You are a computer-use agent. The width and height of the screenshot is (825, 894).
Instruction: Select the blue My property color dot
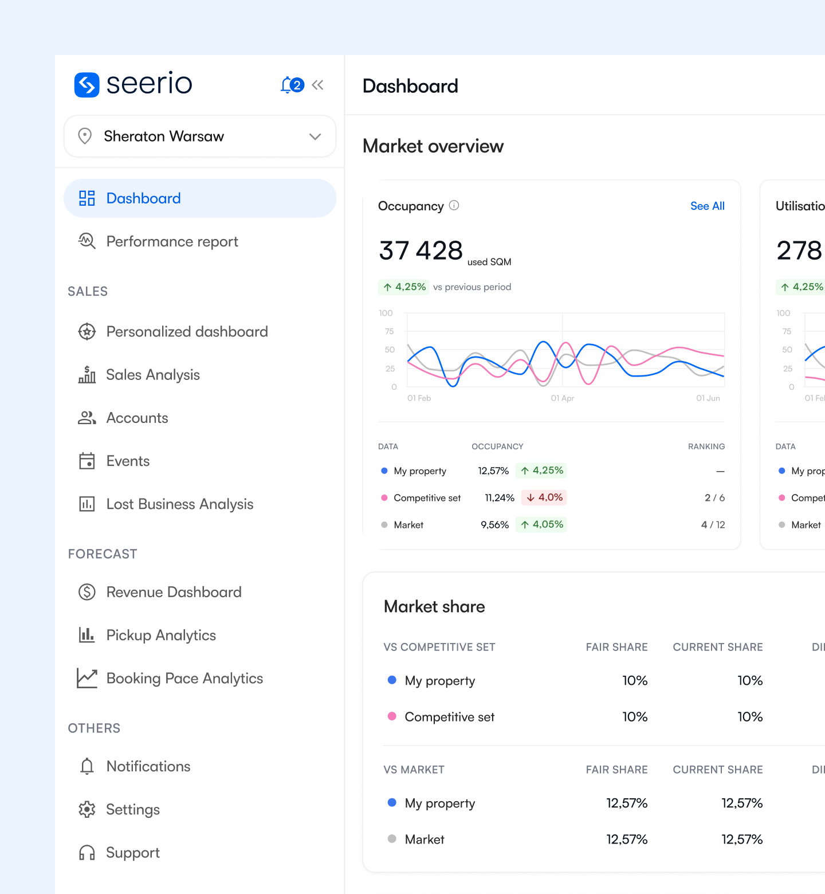384,470
